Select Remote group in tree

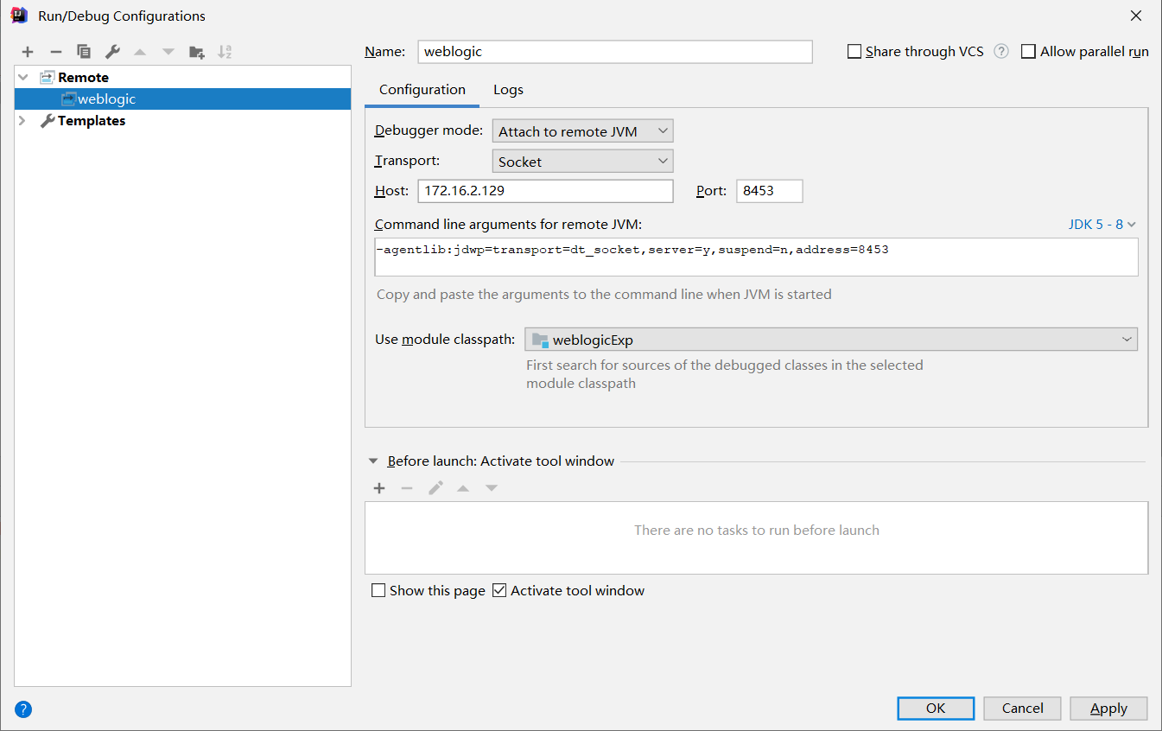[83, 77]
